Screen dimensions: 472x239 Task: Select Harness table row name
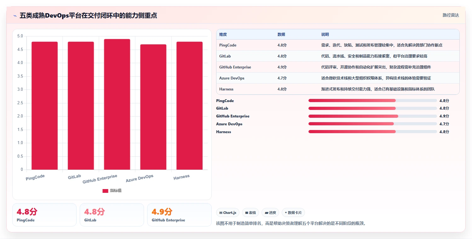pos(226,89)
